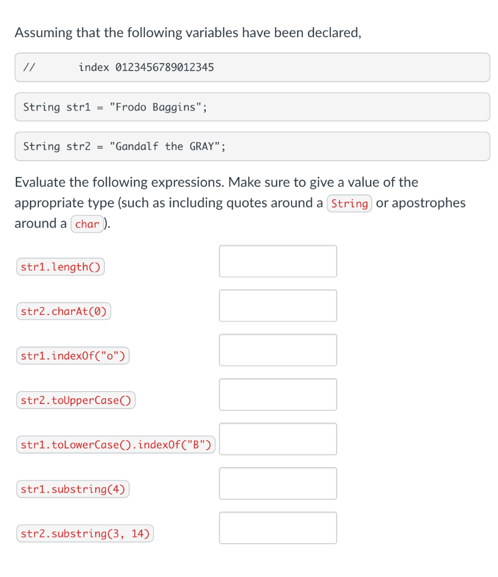498x577 pixels.
Task: Click the str2 "Gandalf the GRAY" declaration block
Action: [252, 147]
